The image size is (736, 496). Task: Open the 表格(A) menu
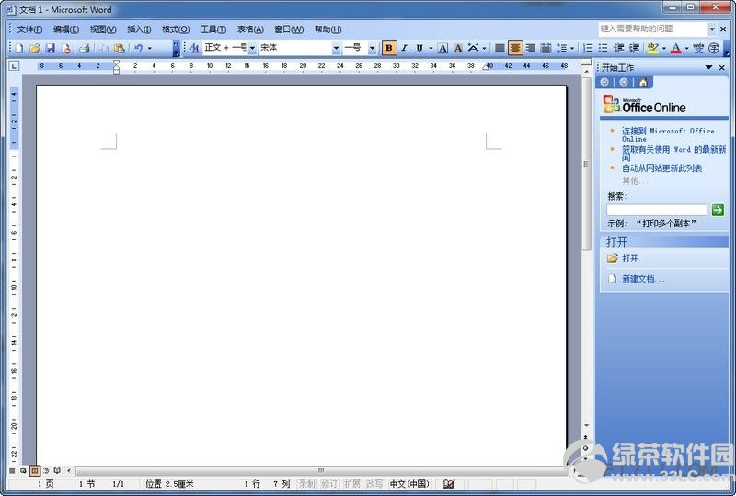pos(250,29)
